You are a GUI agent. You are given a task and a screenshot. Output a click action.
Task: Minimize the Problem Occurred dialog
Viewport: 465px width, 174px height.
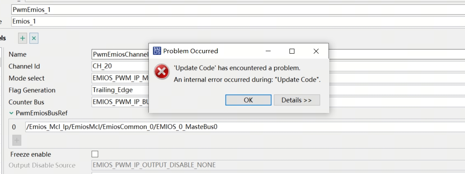[x=268, y=51]
